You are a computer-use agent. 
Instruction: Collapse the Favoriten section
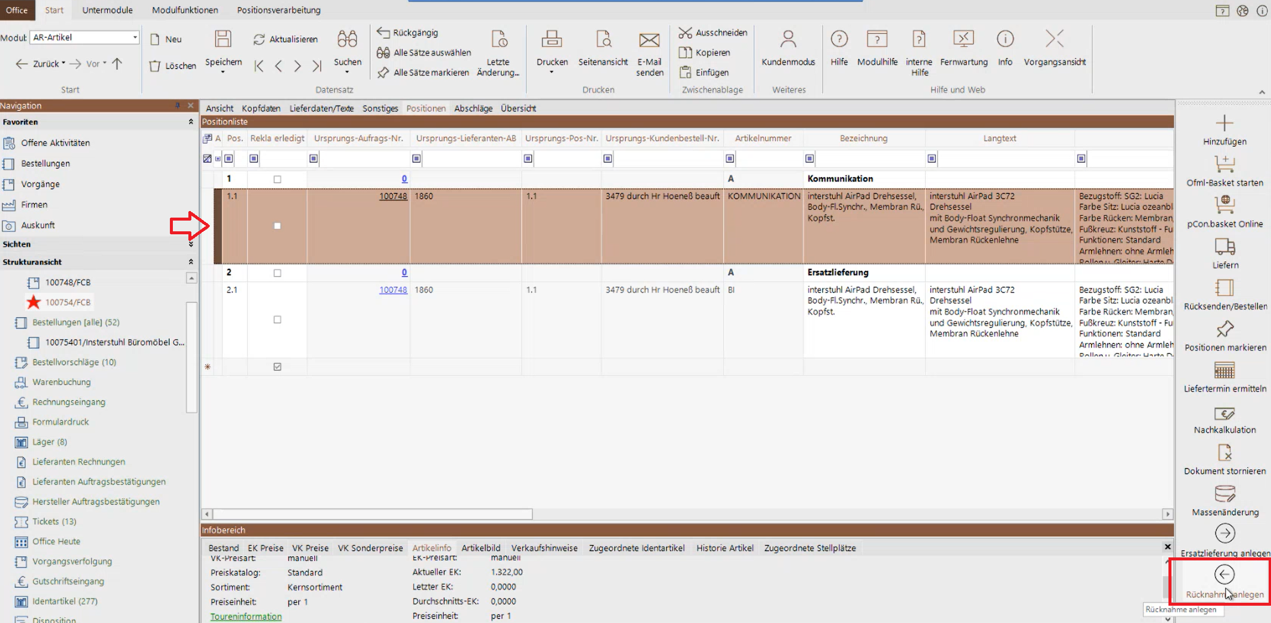click(x=191, y=122)
